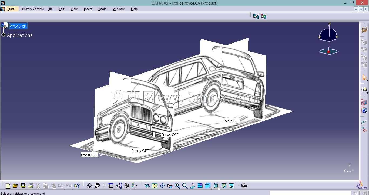
Task: Open the View menu
Action: click(x=74, y=9)
